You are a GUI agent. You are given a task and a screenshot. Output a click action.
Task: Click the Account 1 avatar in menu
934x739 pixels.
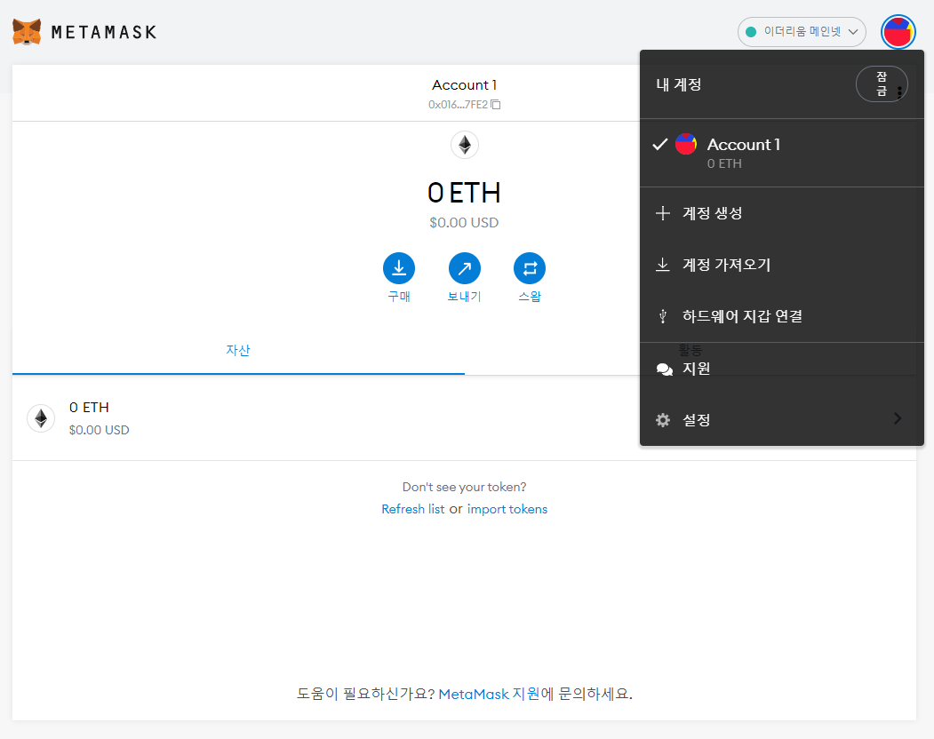[685, 144]
